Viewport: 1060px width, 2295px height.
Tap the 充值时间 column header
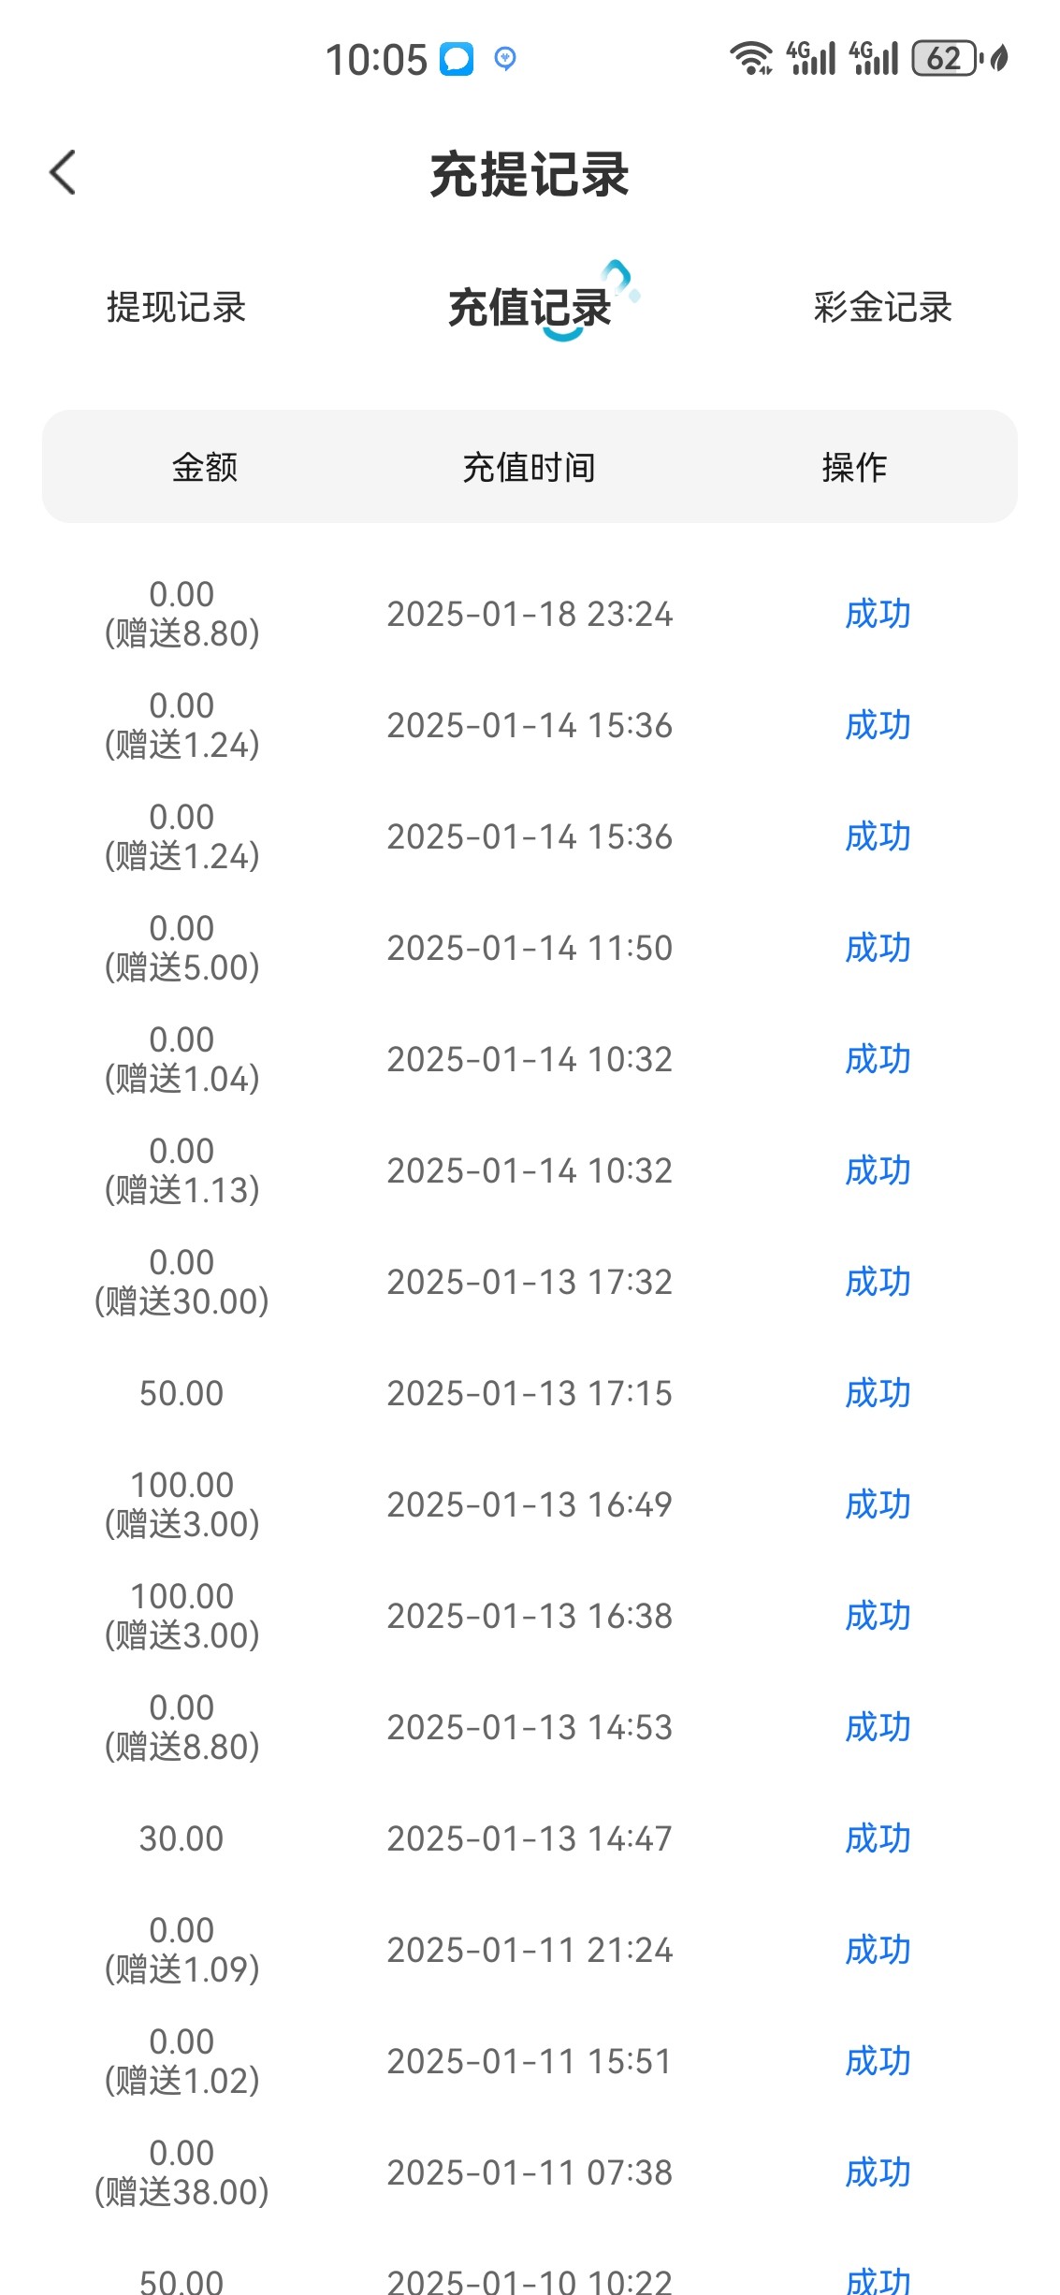[530, 467]
